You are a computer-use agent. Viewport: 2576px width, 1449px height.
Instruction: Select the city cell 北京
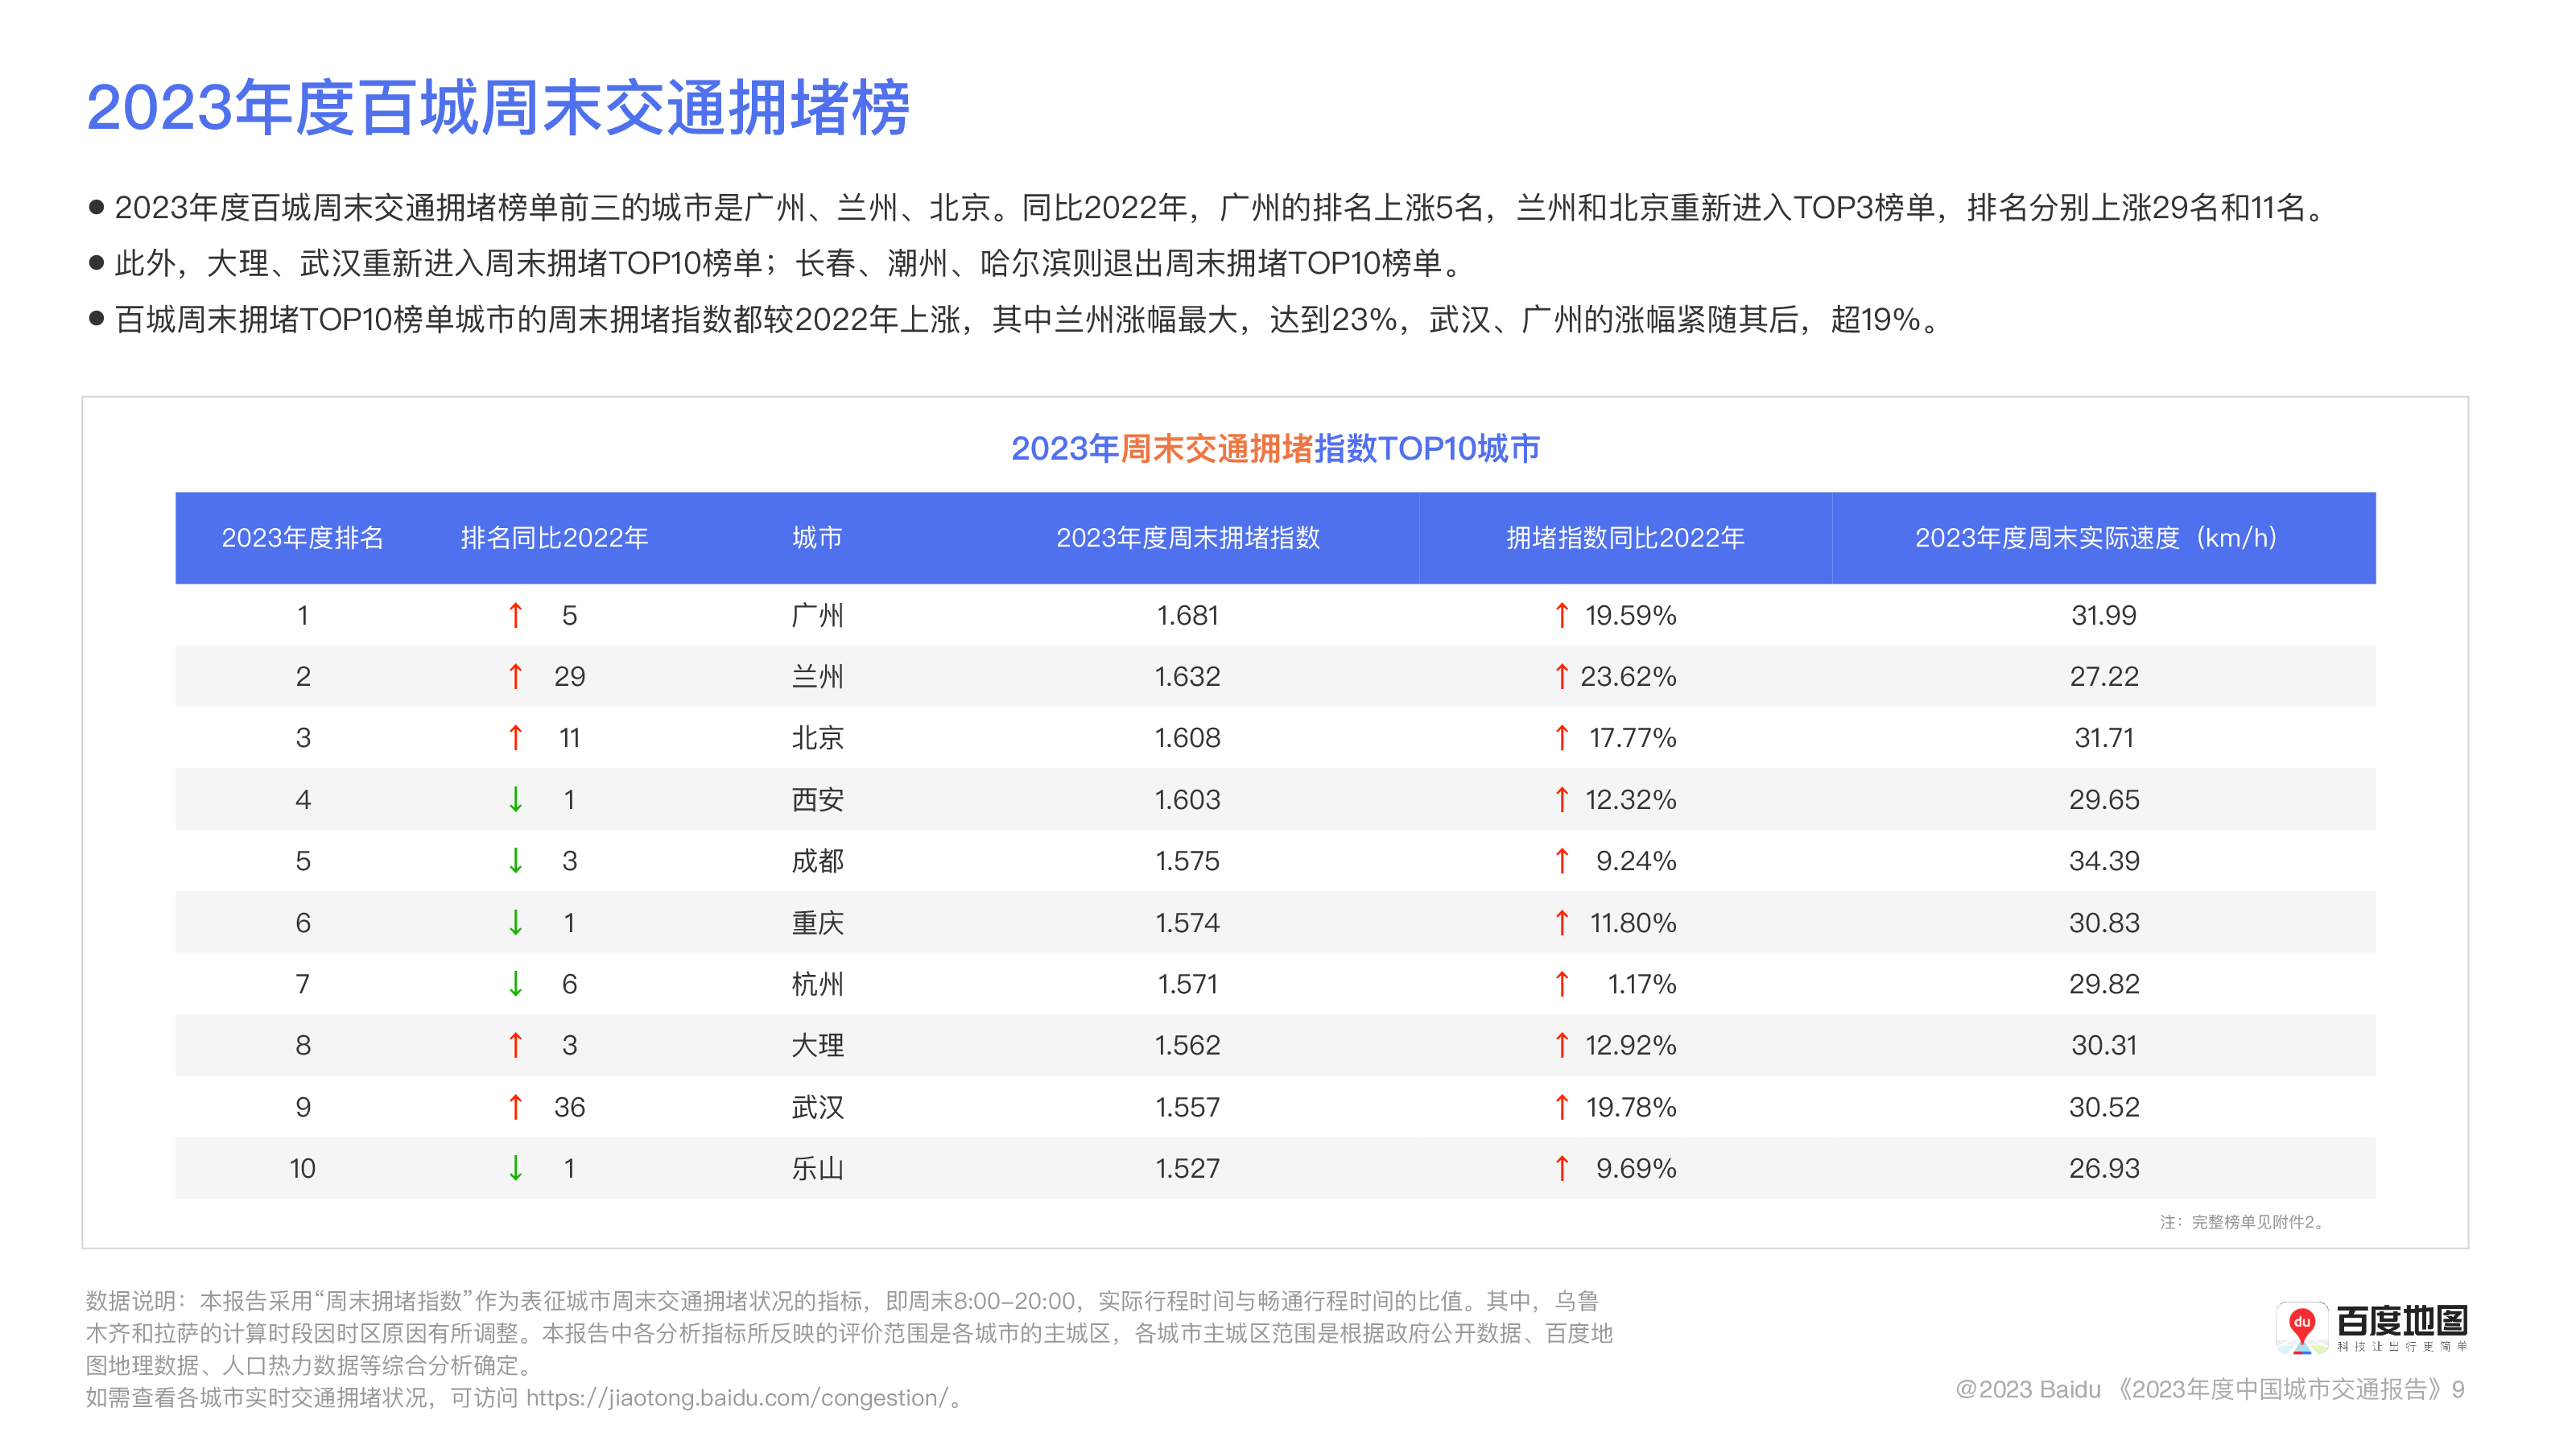click(817, 738)
